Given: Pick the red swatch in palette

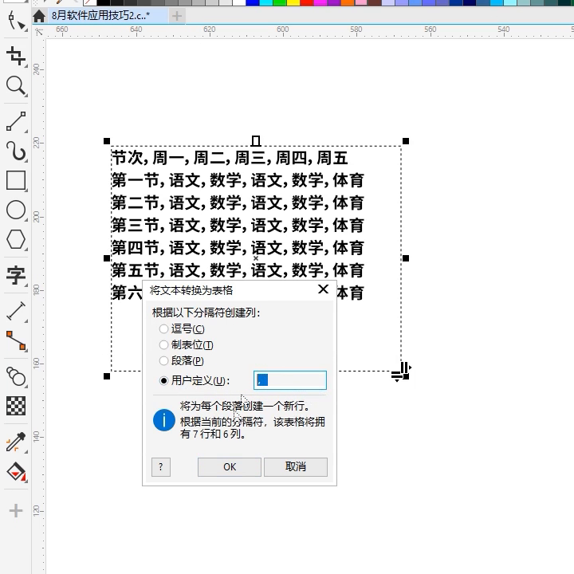Looking at the screenshot, I should click(306, 2).
